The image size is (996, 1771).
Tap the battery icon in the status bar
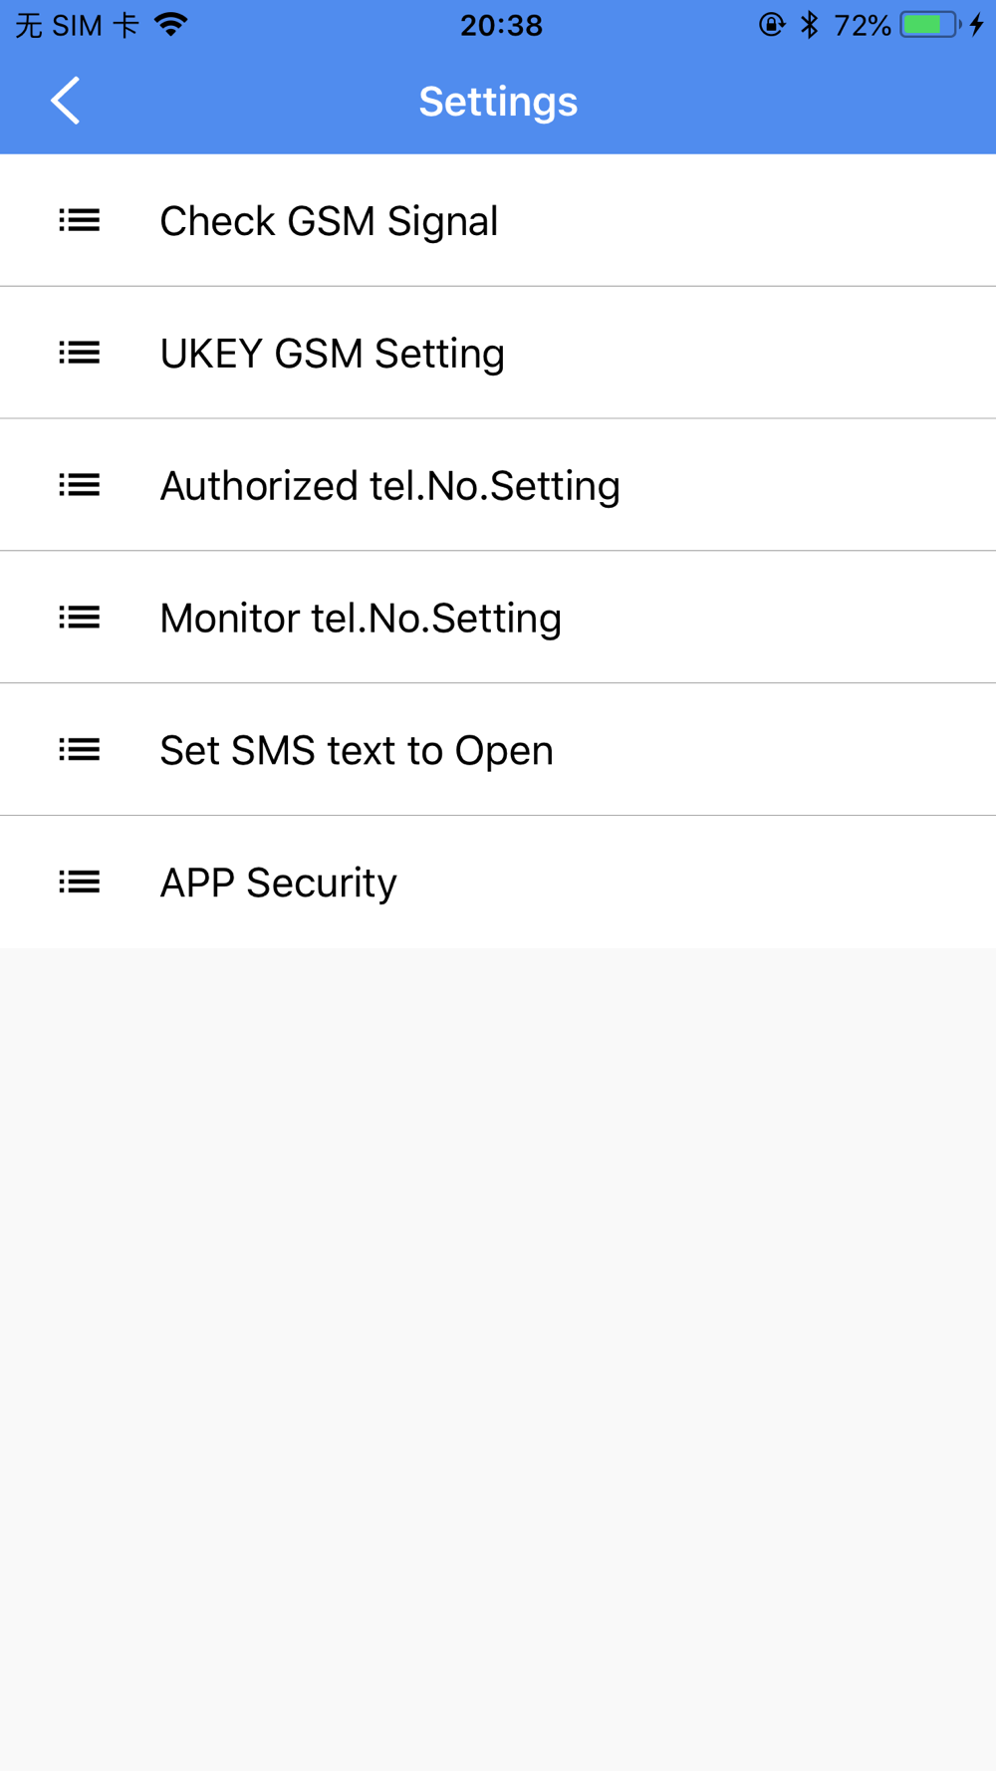[931, 25]
